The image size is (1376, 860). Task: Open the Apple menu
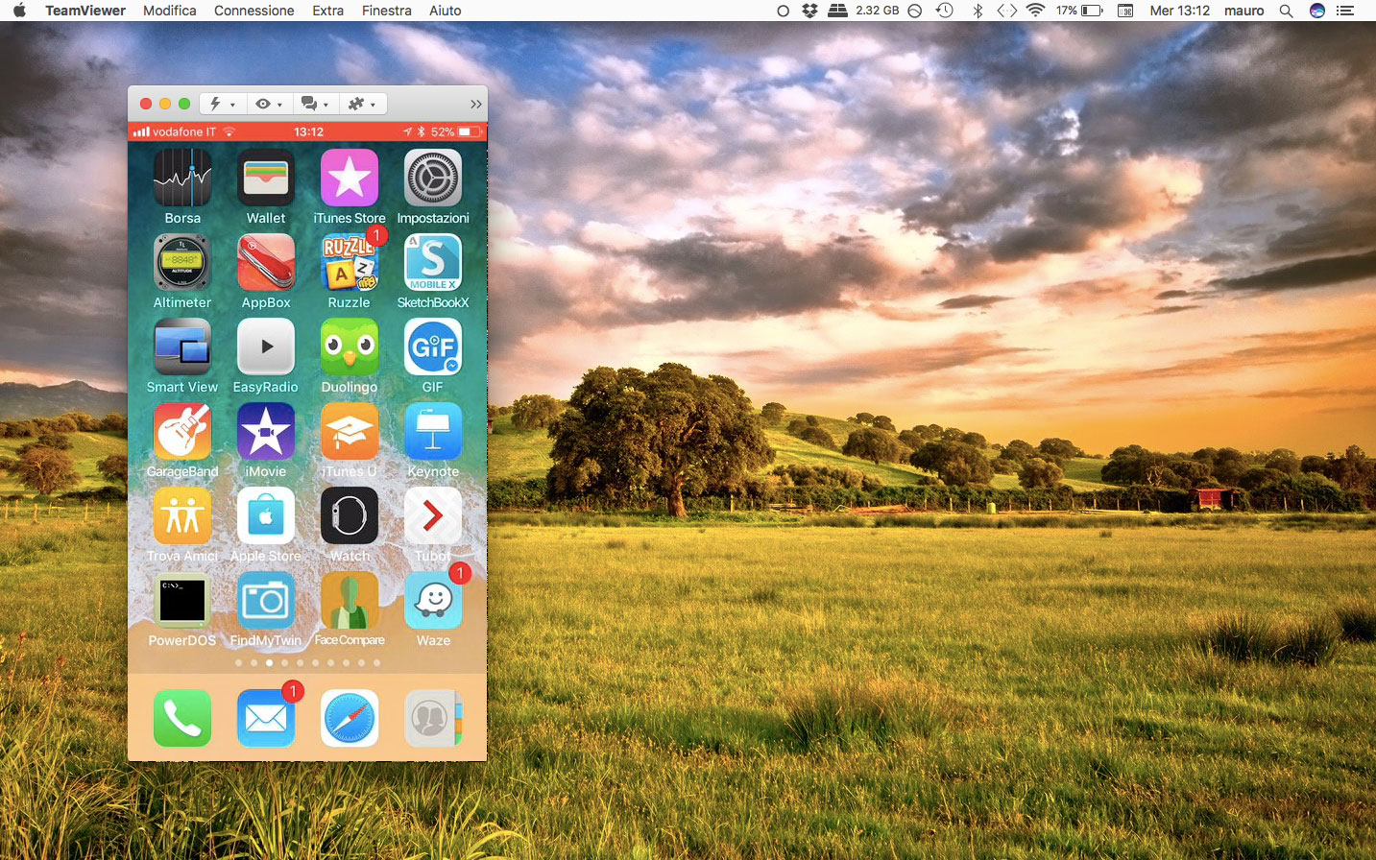tap(19, 11)
